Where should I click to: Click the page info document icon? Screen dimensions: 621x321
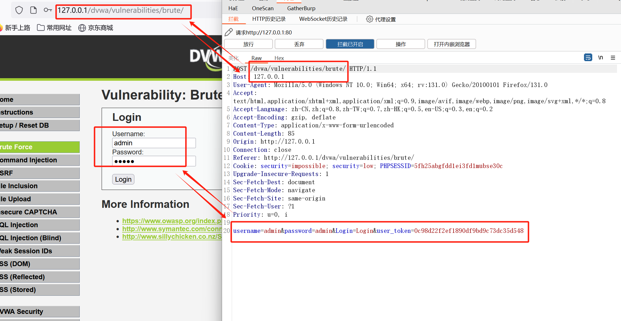[x=34, y=10]
